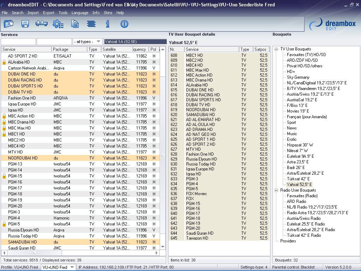The width and height of the screenshot is (361, 271).
Task: Select Russia Today HD bouquet entry 630
Action: (219, 164)
